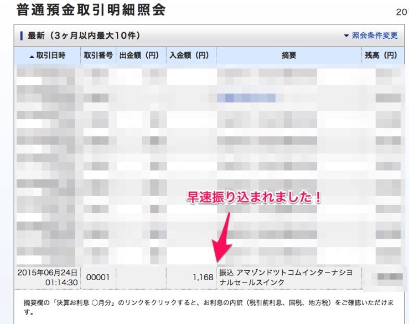This screenshot has height=324, width=409.
Task: Click the 振込 アマゾンドットコム description entry
Action: pos(288,277)
